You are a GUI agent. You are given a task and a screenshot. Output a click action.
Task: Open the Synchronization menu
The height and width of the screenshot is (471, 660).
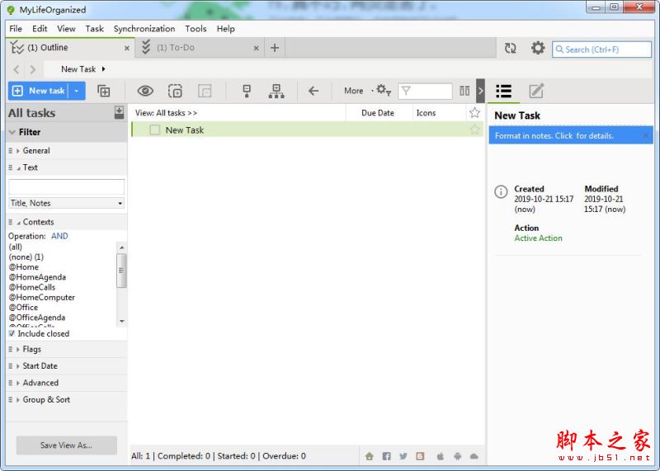point(144,29)
